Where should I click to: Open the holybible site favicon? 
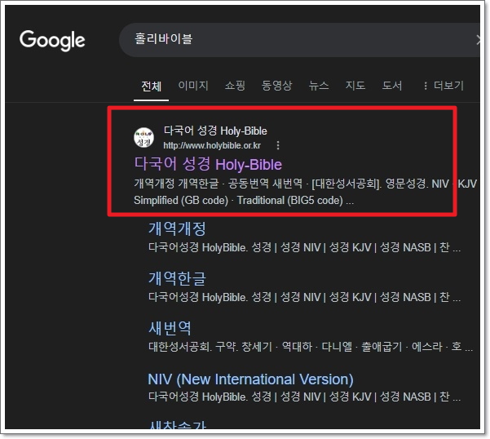coord(143,137)
